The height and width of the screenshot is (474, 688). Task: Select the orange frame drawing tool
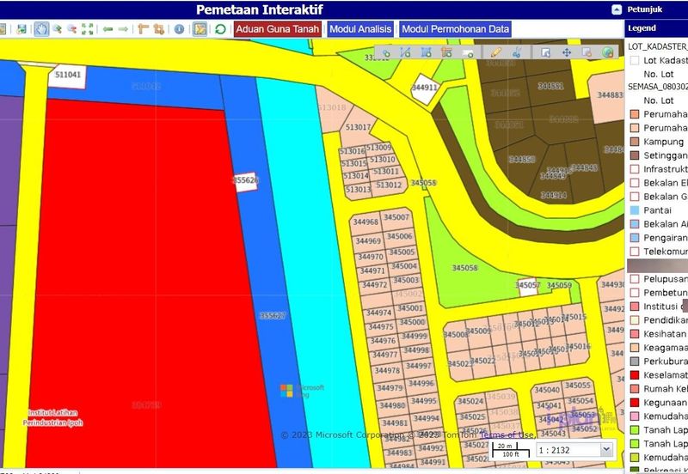446,53
